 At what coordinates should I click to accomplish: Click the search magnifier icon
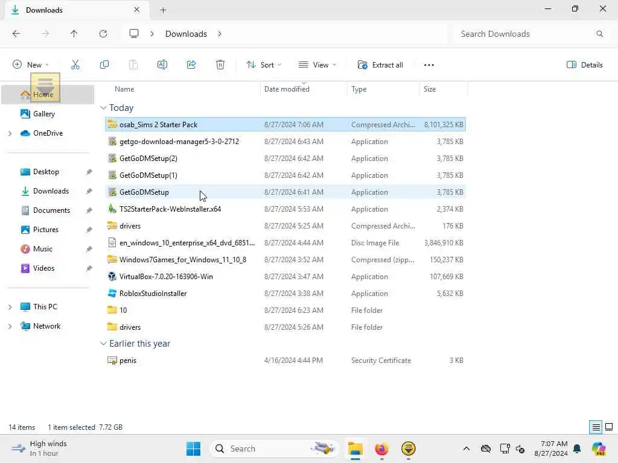coord(599,34)
